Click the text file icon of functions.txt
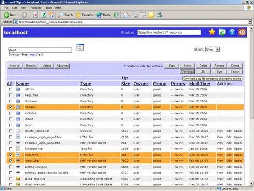 (x=18, y=149)
